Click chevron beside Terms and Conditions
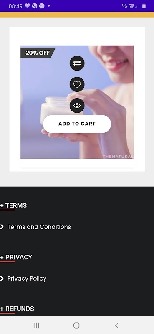Image resolution: width=154 pixels, height=334 pixels. (2, 227)
